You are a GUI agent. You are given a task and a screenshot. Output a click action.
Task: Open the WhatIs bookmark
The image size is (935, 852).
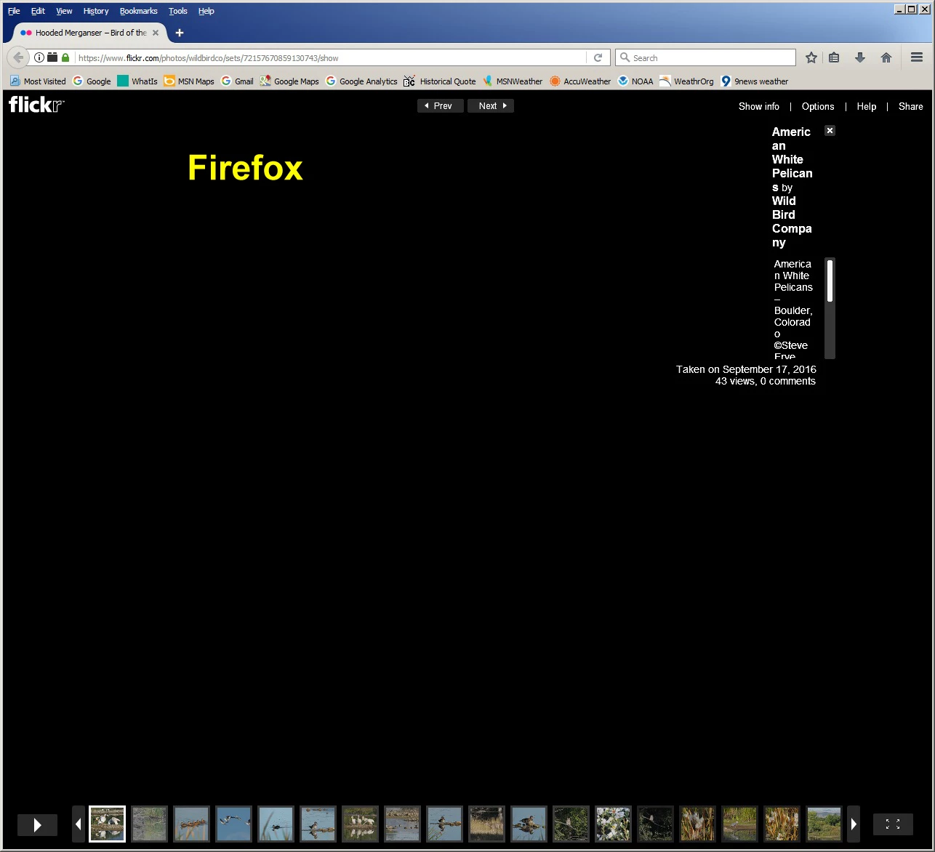(x=137, y=81)
